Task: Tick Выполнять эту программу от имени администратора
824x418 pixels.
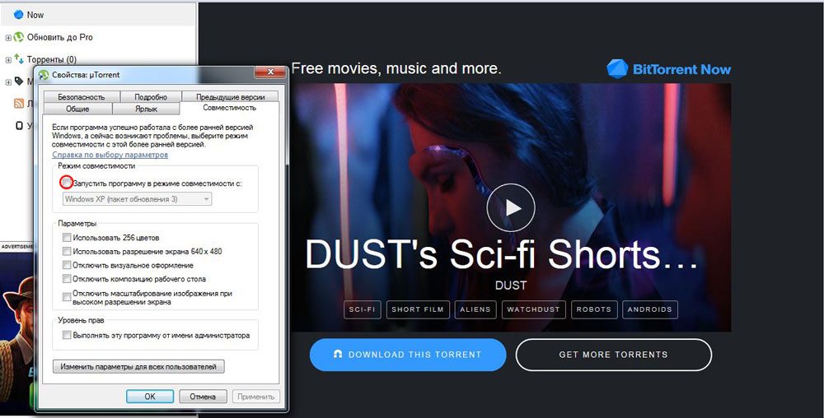Action: point(67,336)
